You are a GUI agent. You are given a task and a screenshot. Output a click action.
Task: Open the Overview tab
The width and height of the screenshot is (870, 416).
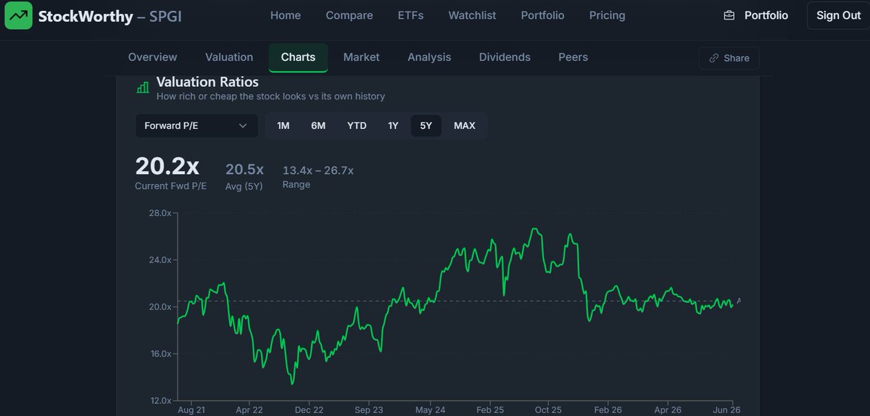pyautogui.click(x=152, y=57)
